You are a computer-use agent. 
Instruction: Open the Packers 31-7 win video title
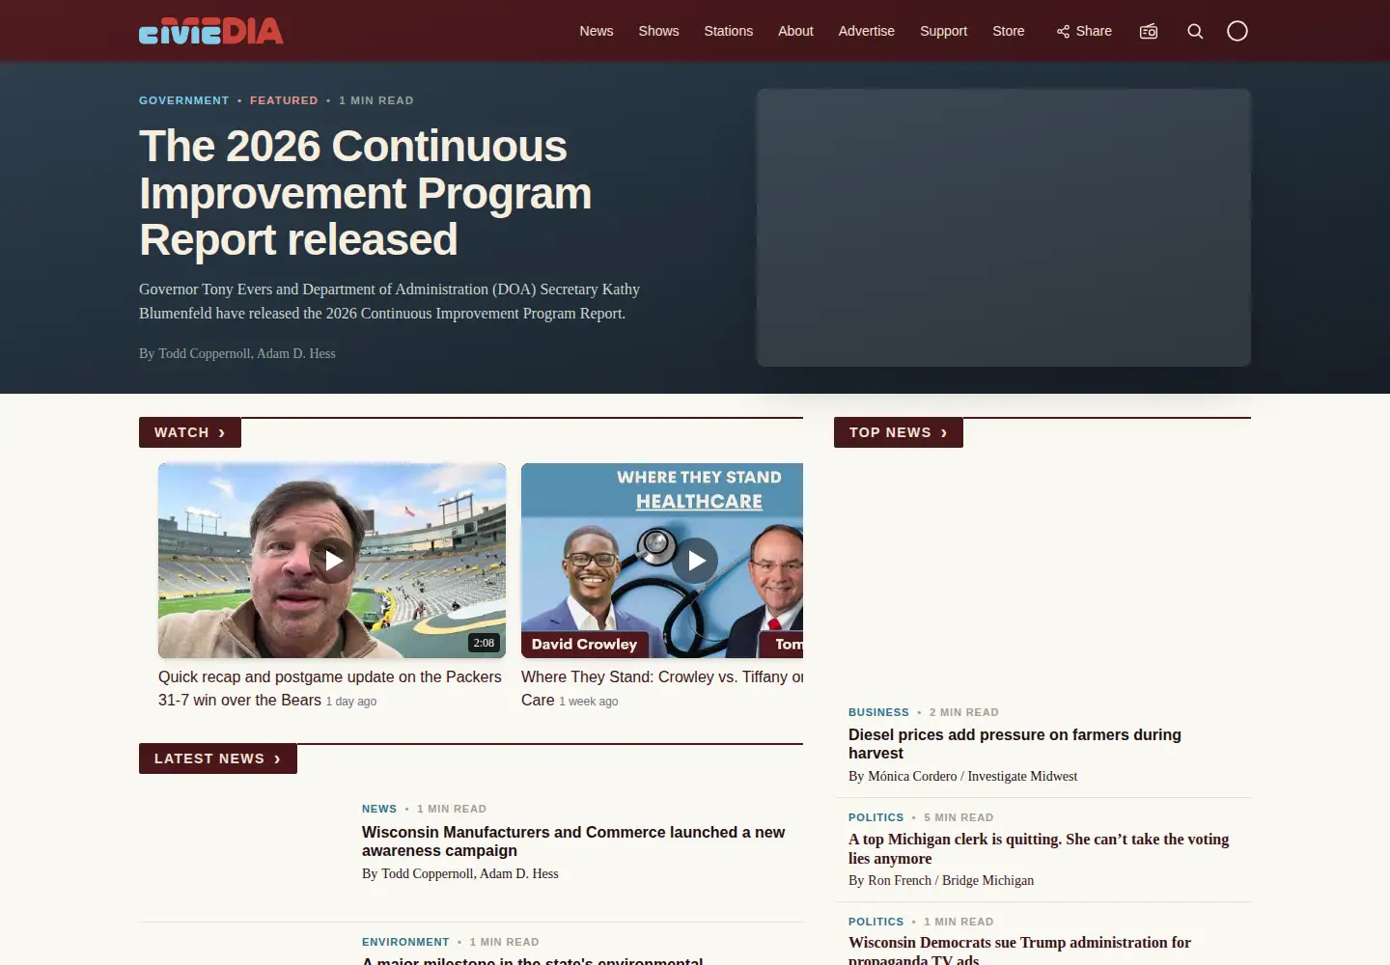(x=330, y=688)
